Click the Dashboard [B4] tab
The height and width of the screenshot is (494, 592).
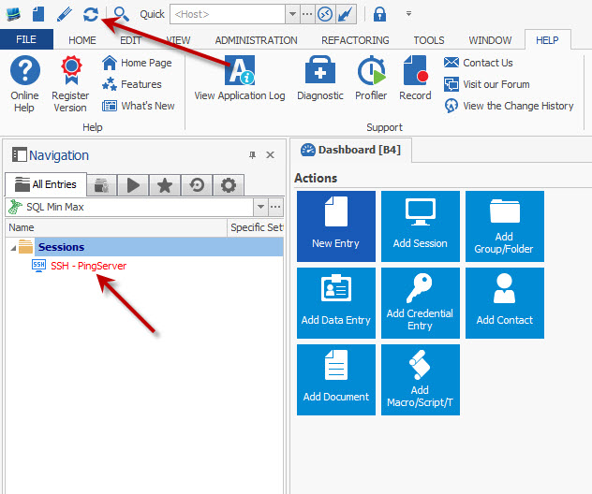(x=350, y=150)
